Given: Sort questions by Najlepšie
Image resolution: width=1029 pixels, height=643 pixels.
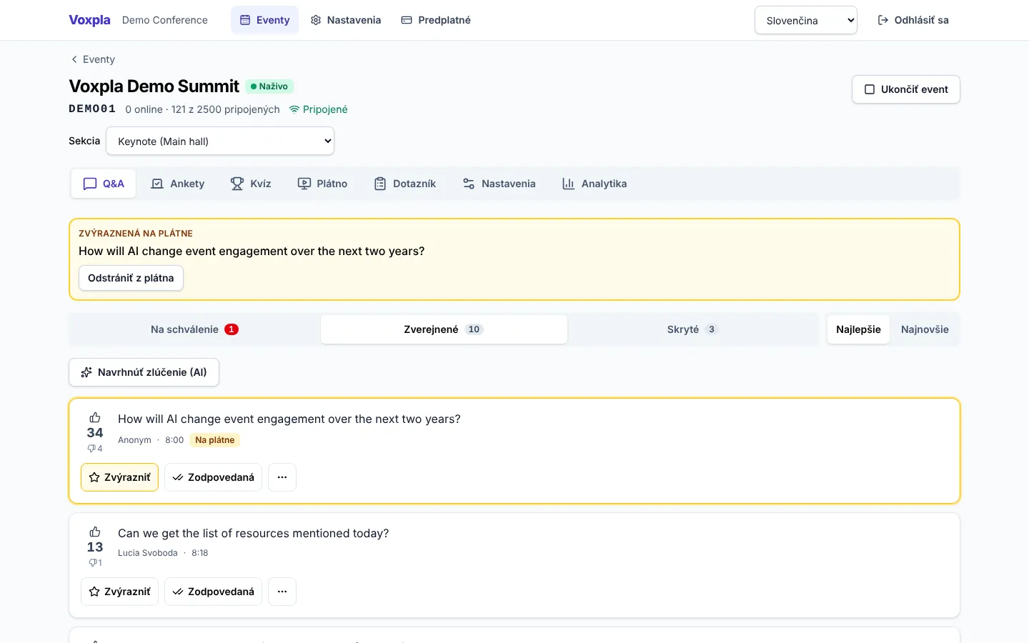Looking at the screenshot, I should coord(858,329).
